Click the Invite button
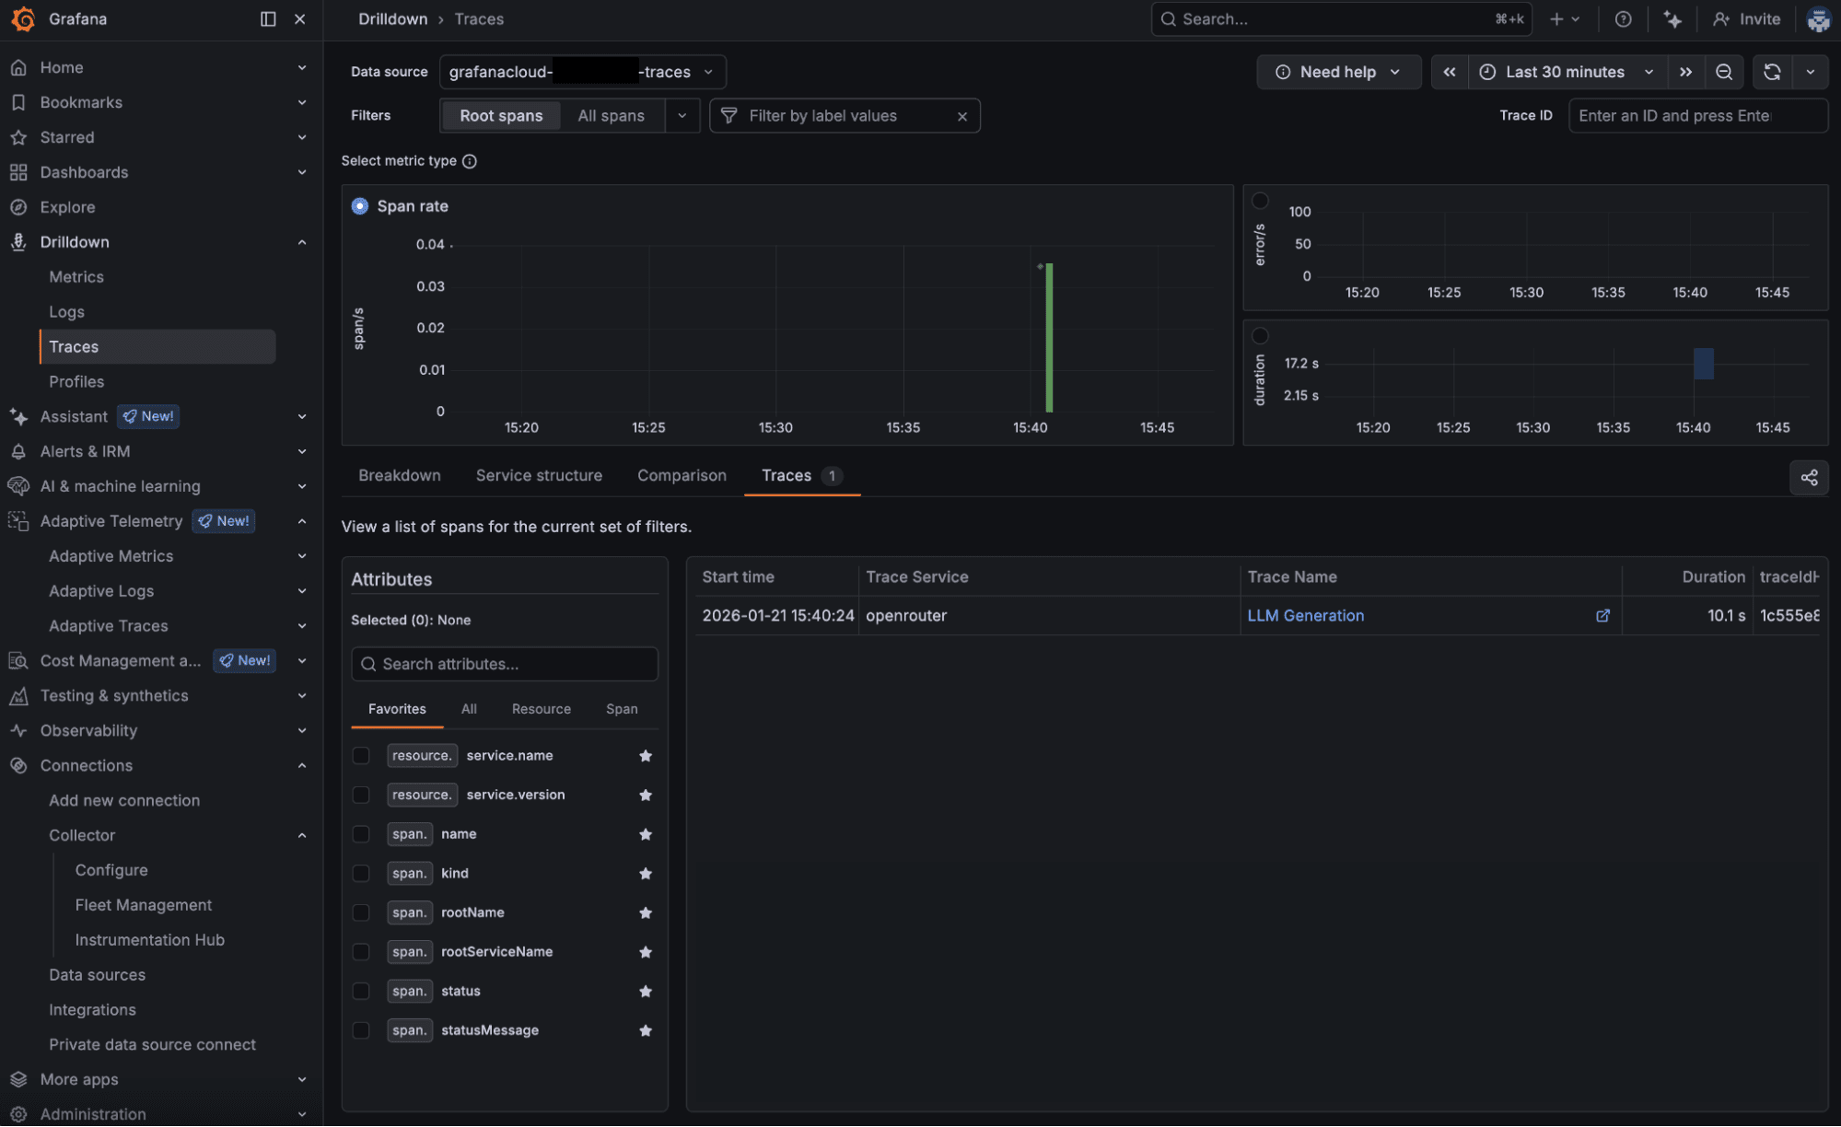Screen dimensions: 1841x1127 [1746, 18]
